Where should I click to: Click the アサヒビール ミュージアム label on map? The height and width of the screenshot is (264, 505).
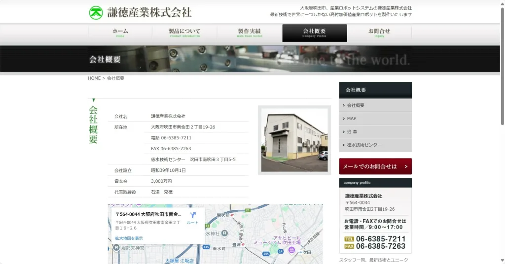277,240
